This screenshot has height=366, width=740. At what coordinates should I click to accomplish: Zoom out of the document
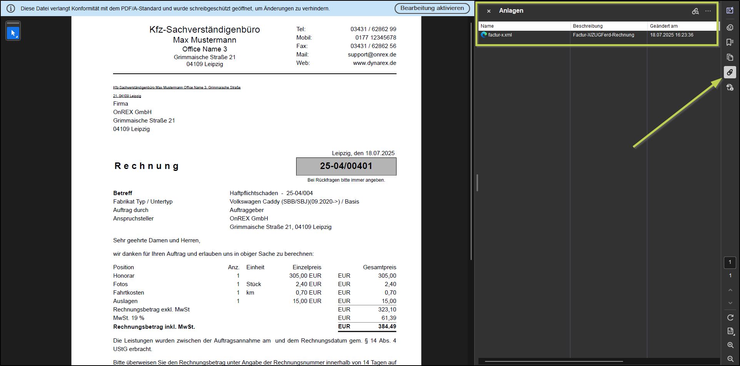coord(730,359)
